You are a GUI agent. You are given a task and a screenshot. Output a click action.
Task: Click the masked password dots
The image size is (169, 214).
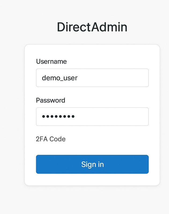(58, 117)
